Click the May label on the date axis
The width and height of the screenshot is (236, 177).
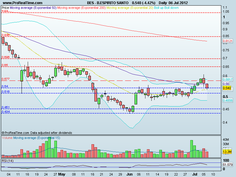coord(62,174)
